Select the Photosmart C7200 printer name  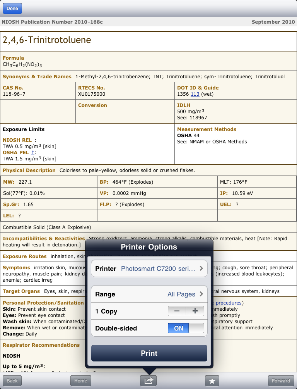(x=158, y=269)
